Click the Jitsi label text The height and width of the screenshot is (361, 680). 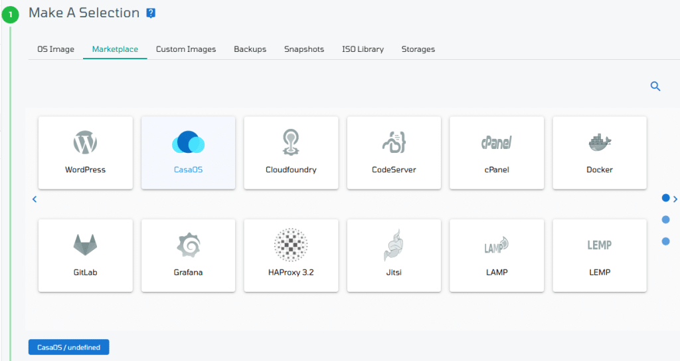click(394, 273)
